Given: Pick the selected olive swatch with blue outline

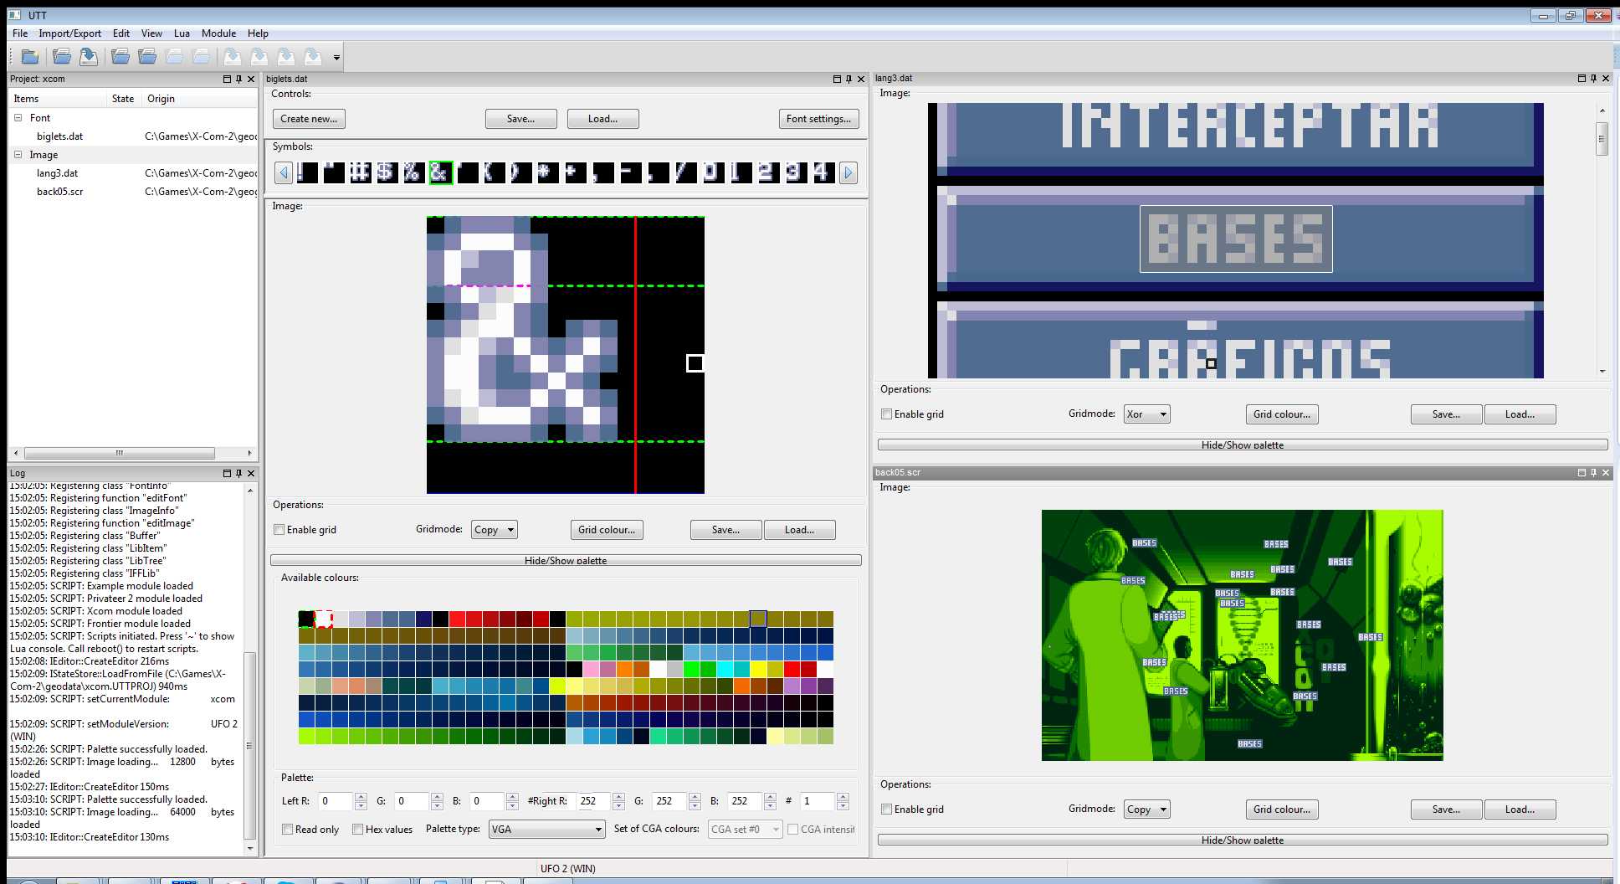Looking at the screenshot, I should pyautogui.click(x=758, y=619).
